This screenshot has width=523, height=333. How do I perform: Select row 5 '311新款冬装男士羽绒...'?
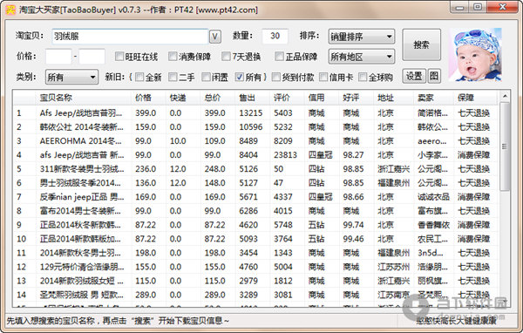click(256, 169)
